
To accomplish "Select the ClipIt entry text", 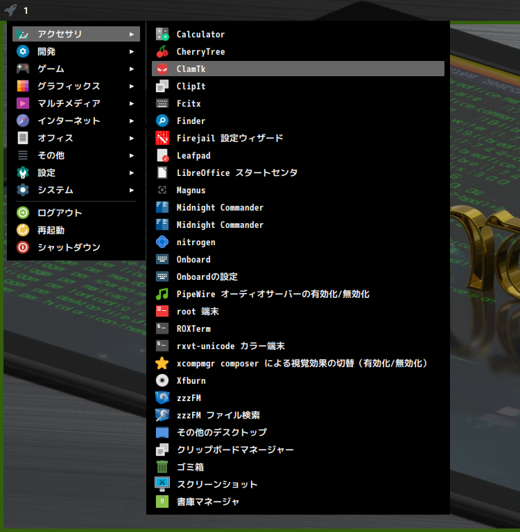I will (191, 86).
